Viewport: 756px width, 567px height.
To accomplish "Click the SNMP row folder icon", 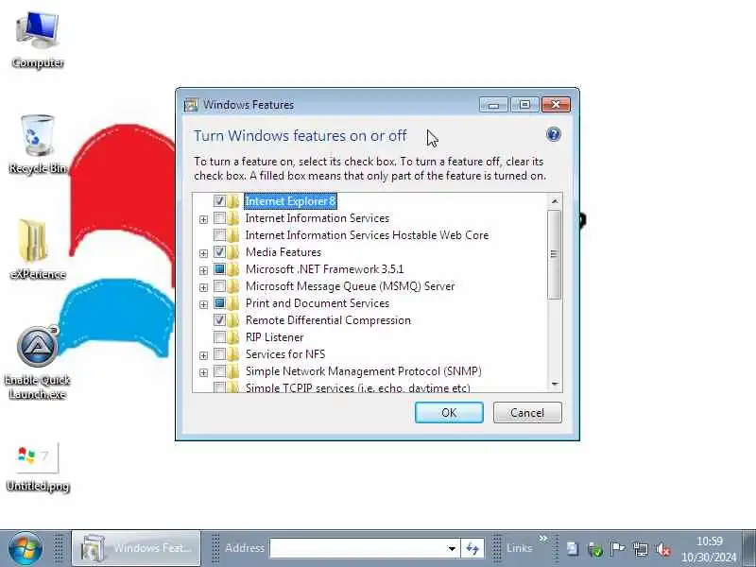I will click(x=233, y=371).
